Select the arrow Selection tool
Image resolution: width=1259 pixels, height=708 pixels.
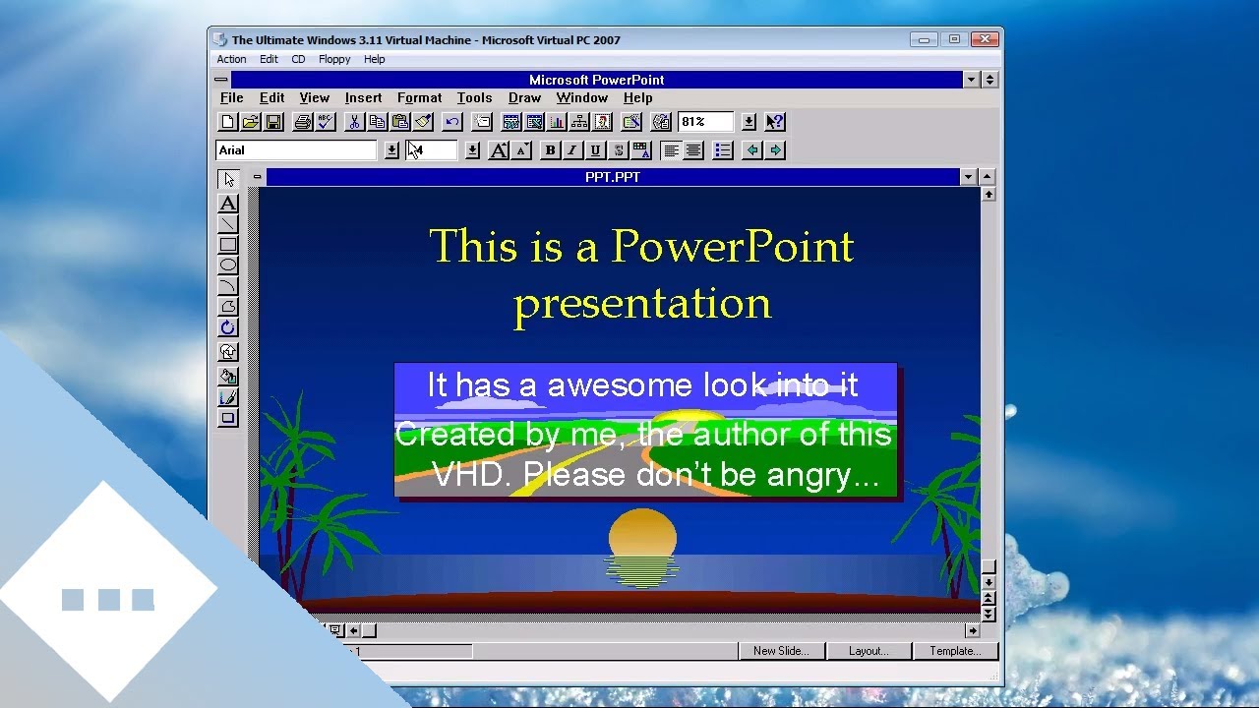tap(228, 180)
